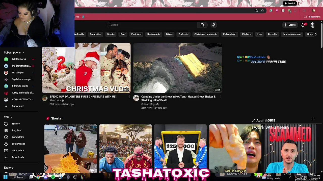Open Chrome from the taskbar
The width and height of the screenshot is (323, 181).
(38, 177)
